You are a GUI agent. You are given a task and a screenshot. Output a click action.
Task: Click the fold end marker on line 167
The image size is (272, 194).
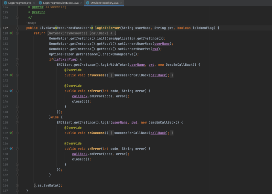click(17, 191)
